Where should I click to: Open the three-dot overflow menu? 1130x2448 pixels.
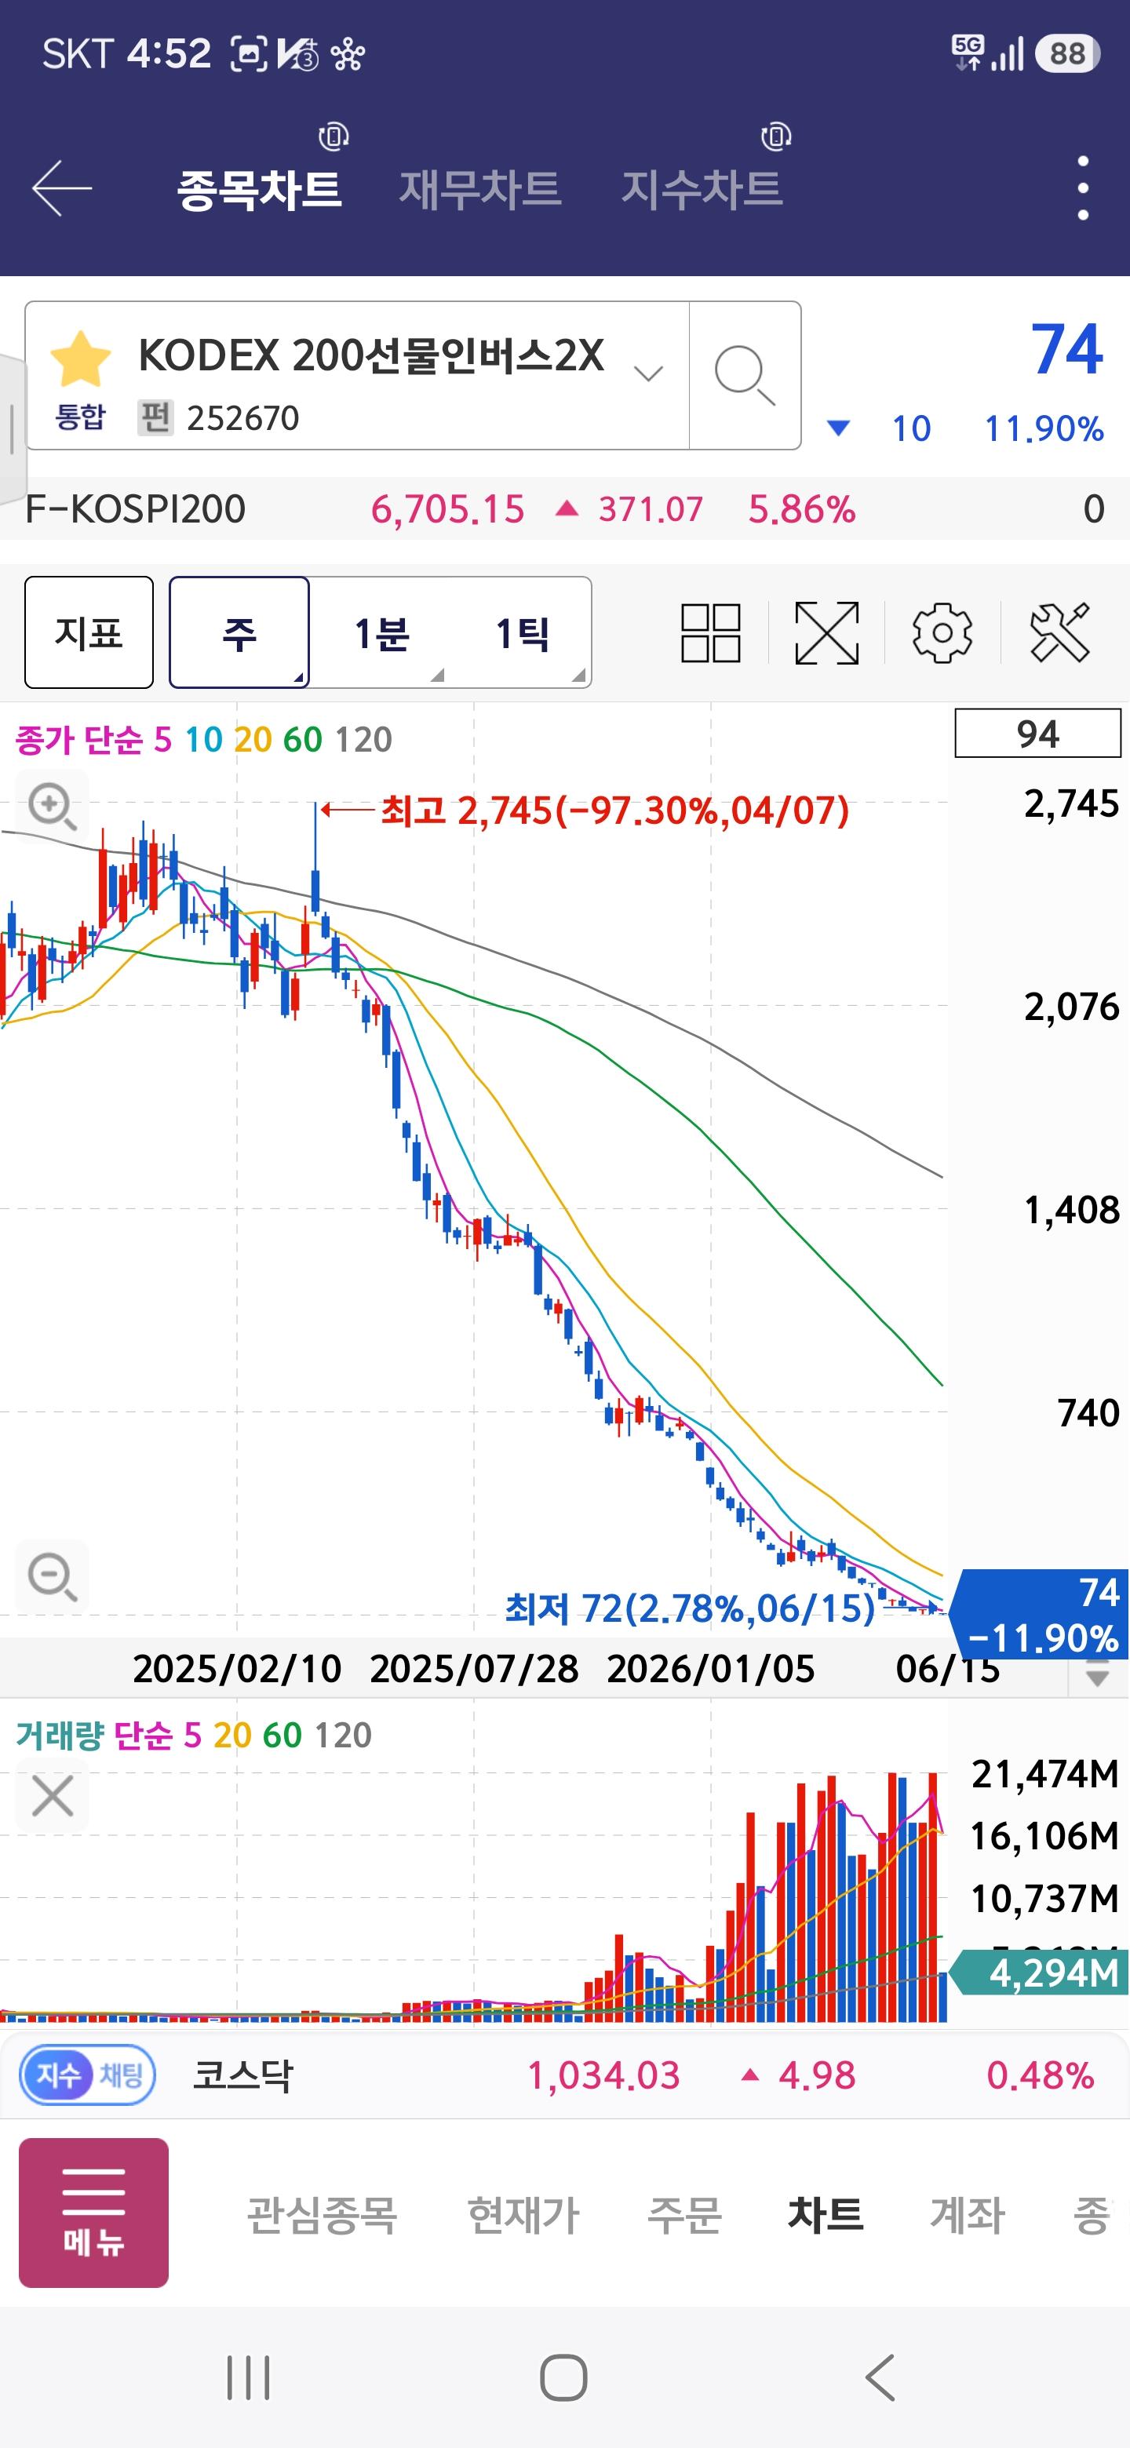[1082, 188]
